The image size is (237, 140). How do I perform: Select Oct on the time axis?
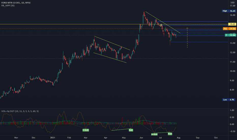click(x=216, y=138)
